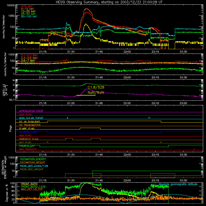Click the SC_TRANSMITTER flag label
This screenshot has height=206, width=206.
30,125
